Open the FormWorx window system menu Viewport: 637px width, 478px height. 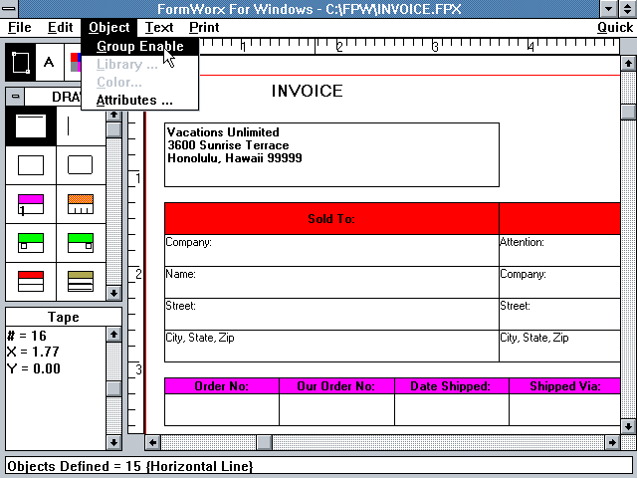9,8
